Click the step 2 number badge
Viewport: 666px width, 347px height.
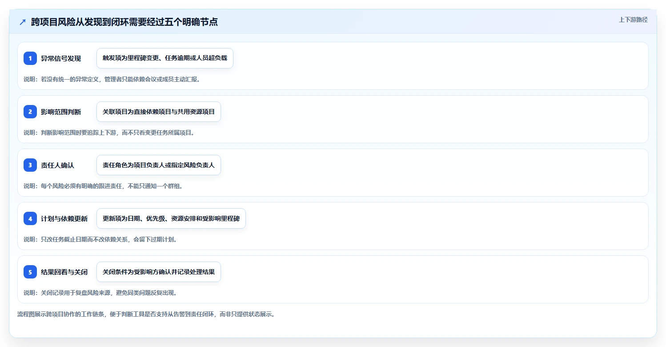pyautogui.click(x=30, y=112)
